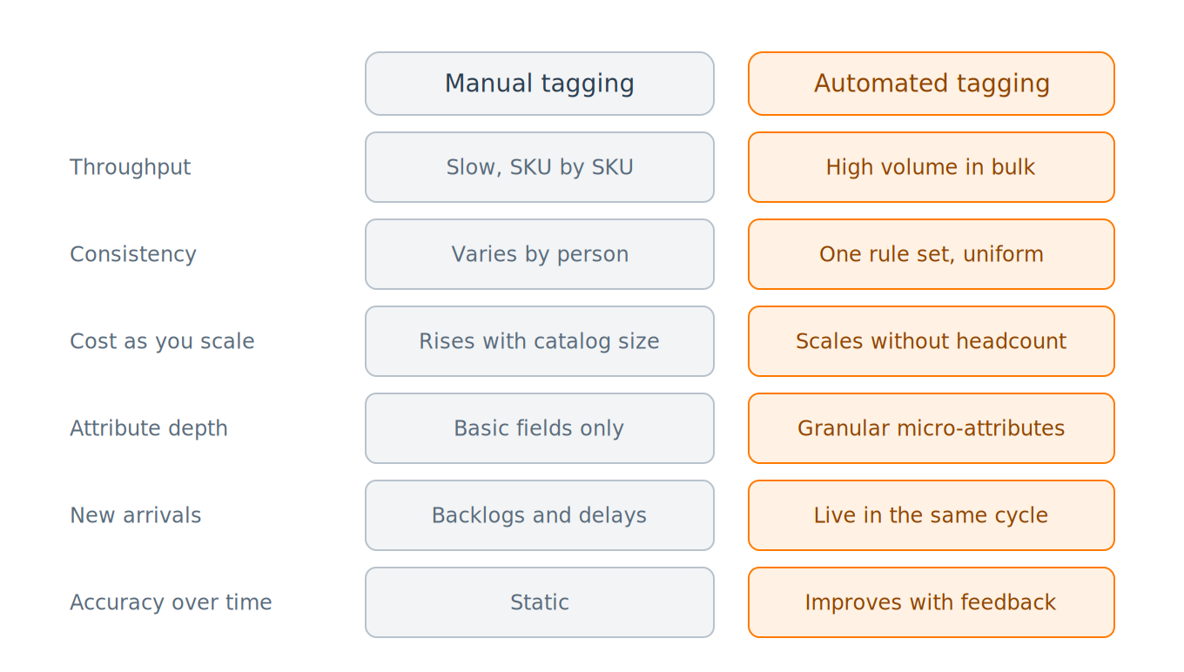1184x672 pixels.
Task: Click the Consistency row label
Action: click(133, 254)
